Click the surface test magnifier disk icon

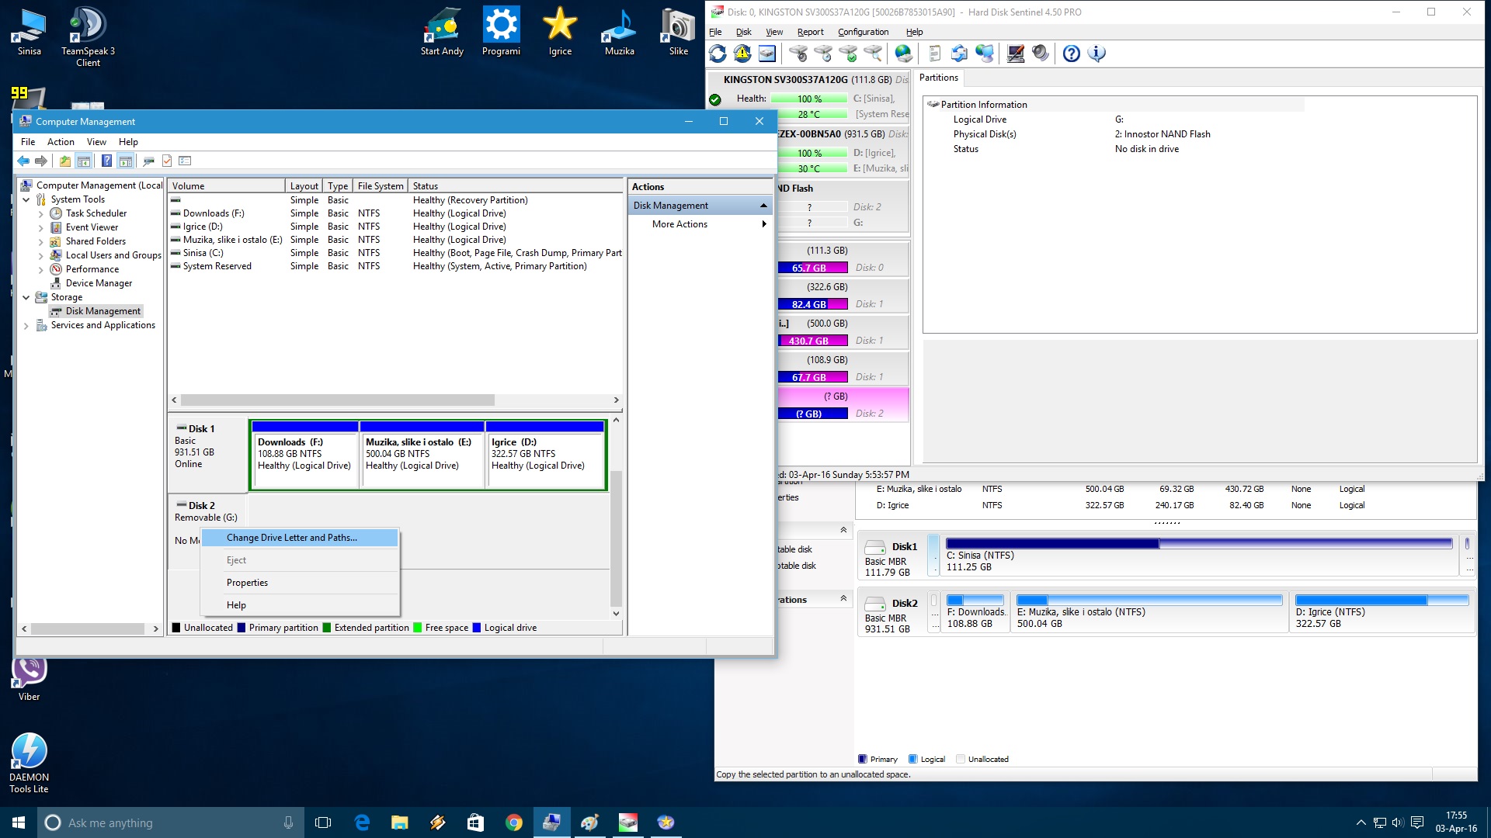873,54
